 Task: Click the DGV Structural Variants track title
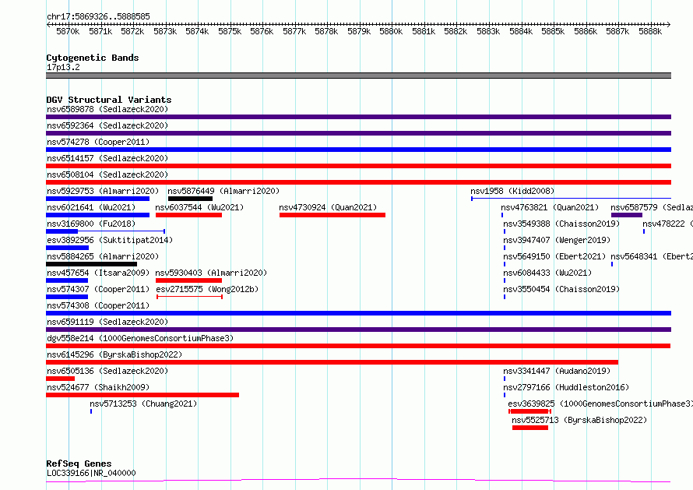pyautogui.click(x=109, y=100)
